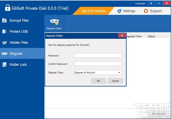Click the 'Set the disguise password' text

coord(69,45)
